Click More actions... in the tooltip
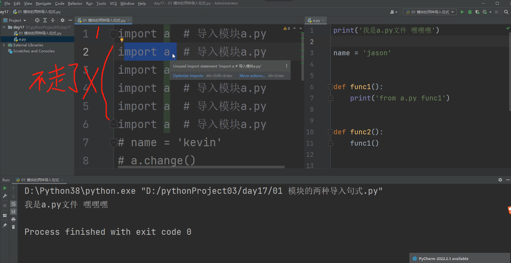 pos(252,76)
